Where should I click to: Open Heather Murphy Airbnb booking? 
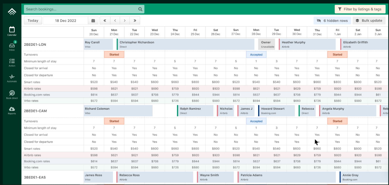(307, 44)
